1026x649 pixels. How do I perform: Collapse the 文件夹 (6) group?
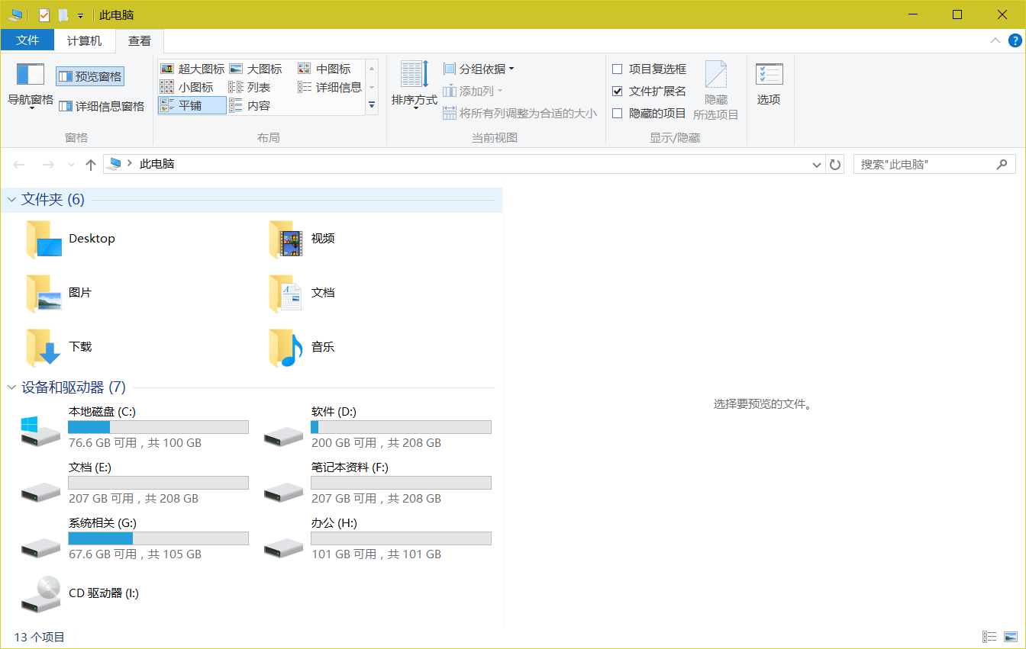(11, 200)
